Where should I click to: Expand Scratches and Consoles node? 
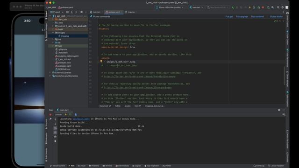pyautogui.click(x=50, y=76)
